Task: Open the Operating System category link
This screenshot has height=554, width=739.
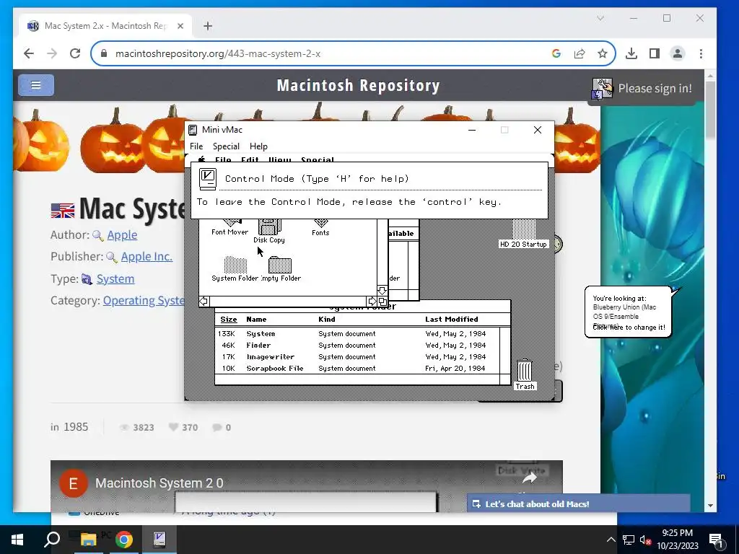Action: [144, 301]
